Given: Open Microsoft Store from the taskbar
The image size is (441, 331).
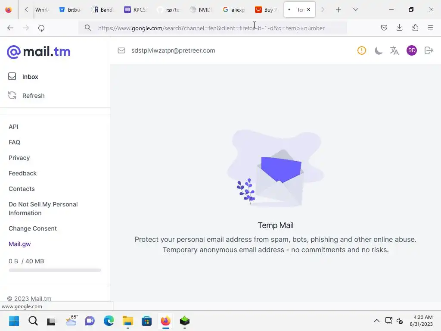Looking at the screenshot, I should pyautogui.click(x=146, y=321).
